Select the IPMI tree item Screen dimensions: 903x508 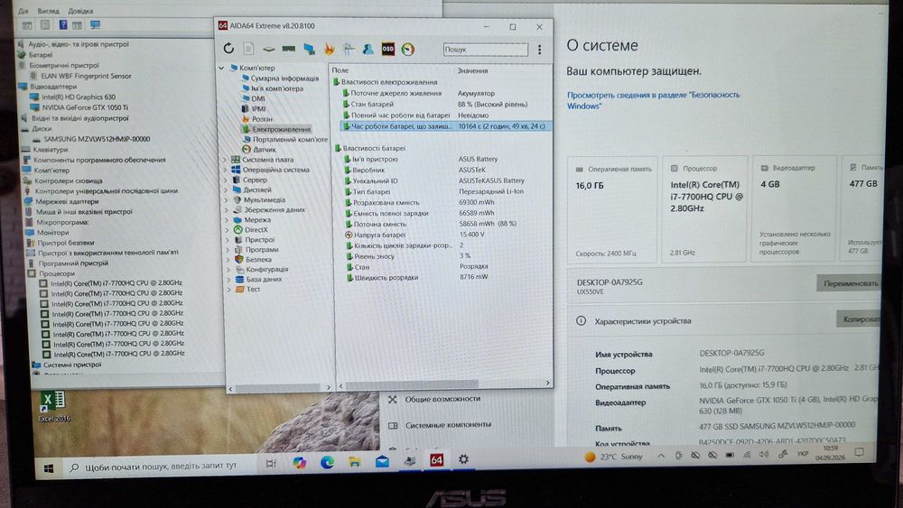(258, 109)
